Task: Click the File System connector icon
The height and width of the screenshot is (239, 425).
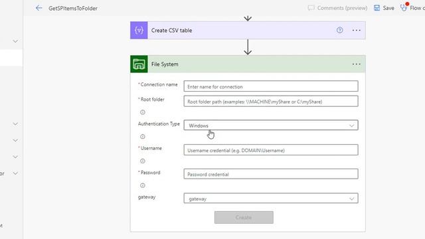Action: click(x=139, y=64)
